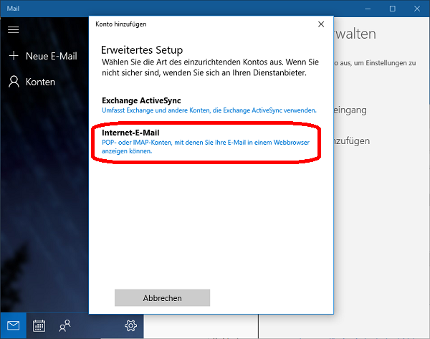Open the Calendar app icon
This screenshot has height=339, width=430.
click(x=39, y=325)
